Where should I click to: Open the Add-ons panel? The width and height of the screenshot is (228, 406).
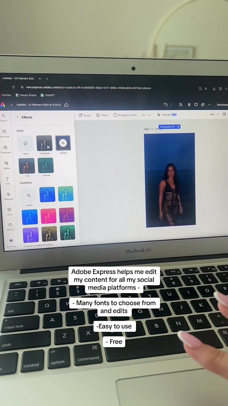tap(10, 227)
